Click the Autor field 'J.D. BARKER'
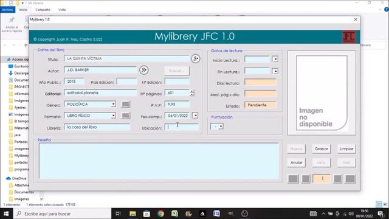Screen dimensions: 389x219 100,70
